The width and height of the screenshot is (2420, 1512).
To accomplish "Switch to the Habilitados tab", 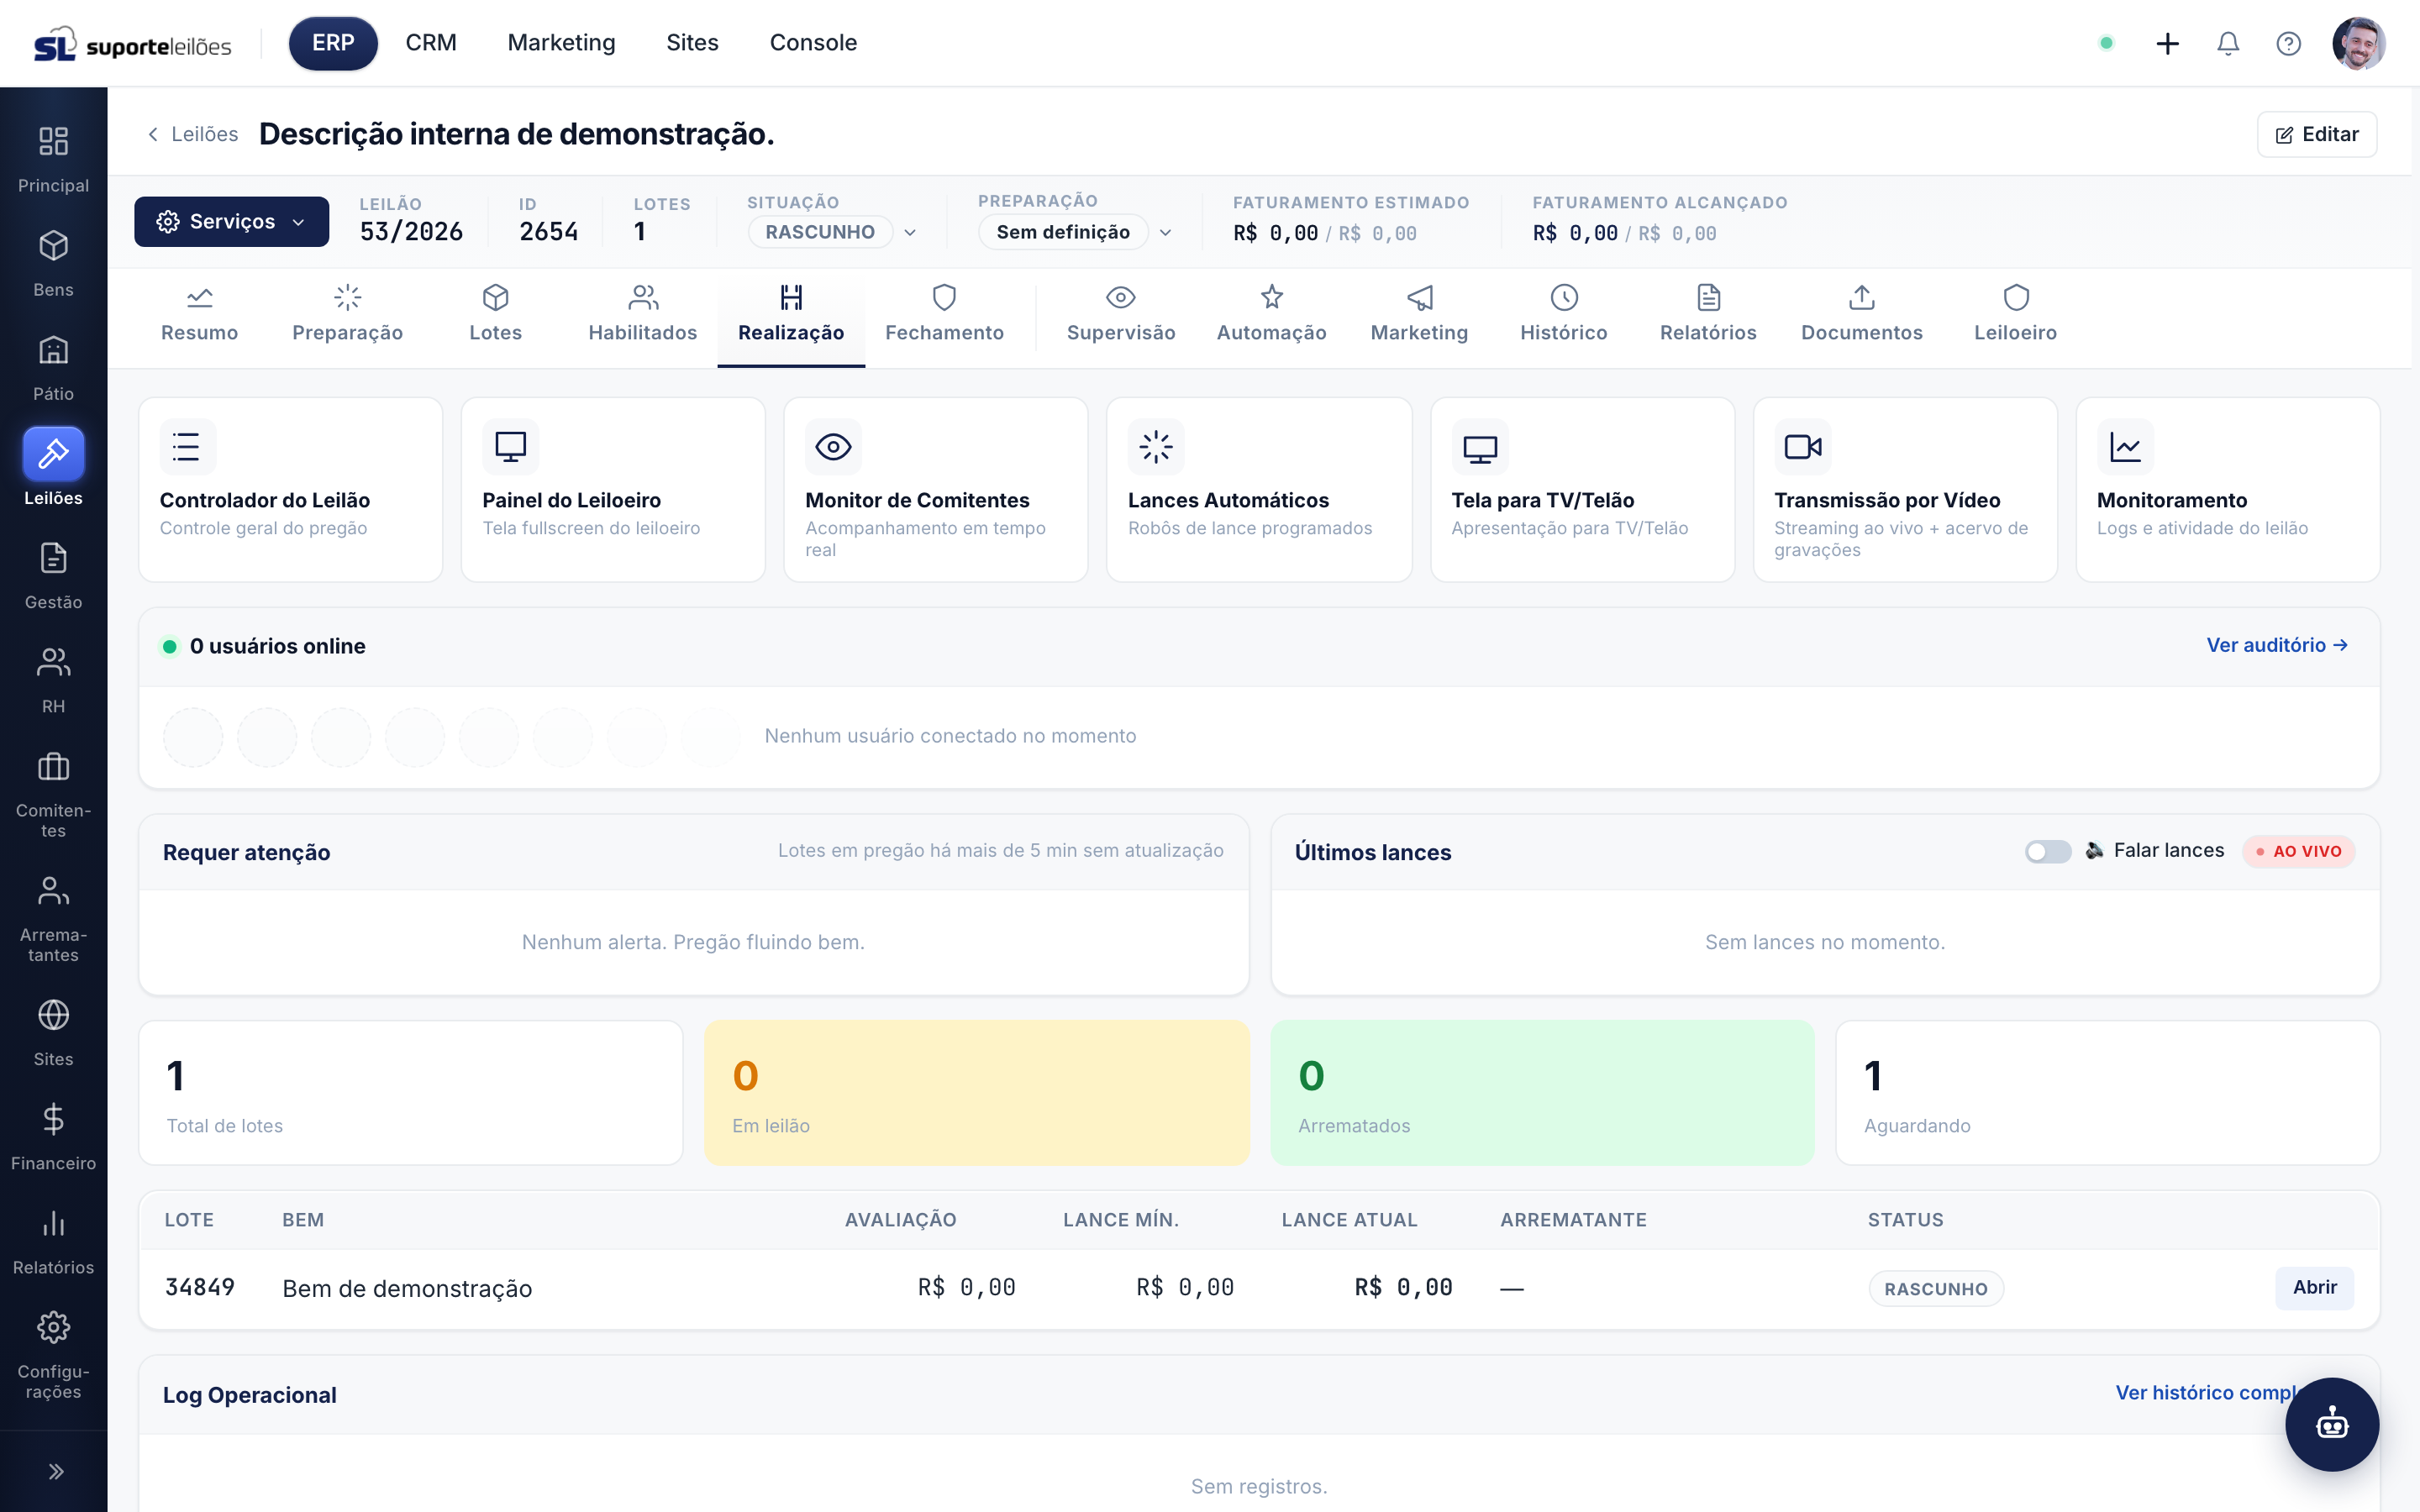I will (642, 314).
